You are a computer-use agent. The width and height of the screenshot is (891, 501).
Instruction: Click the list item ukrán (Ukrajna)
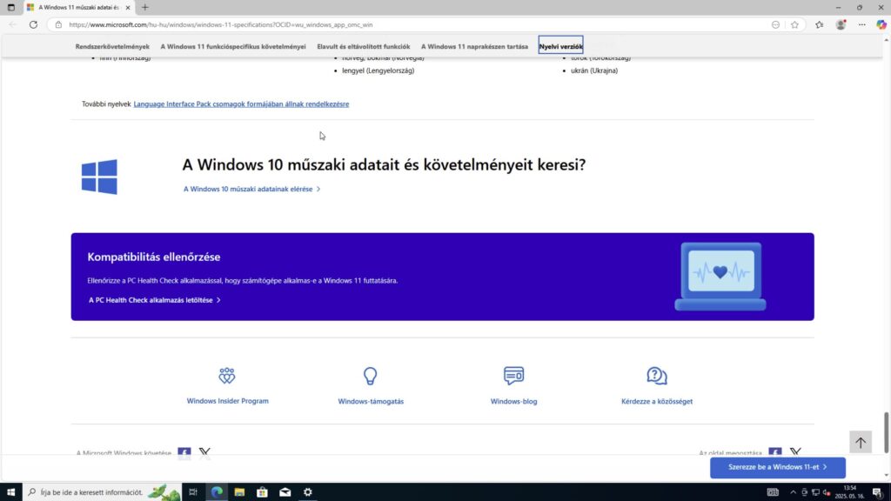pos(594,70)
